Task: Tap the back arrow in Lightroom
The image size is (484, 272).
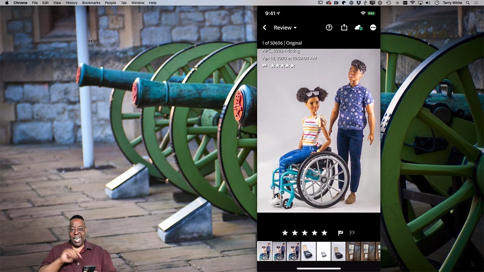Action: [x=265, y=28]
